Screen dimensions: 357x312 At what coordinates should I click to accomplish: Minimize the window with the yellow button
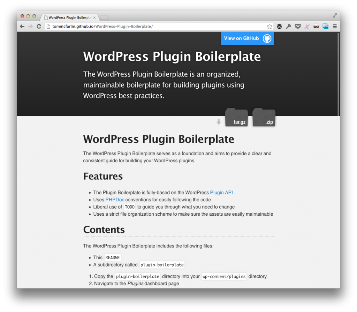[x=28, y=16]
